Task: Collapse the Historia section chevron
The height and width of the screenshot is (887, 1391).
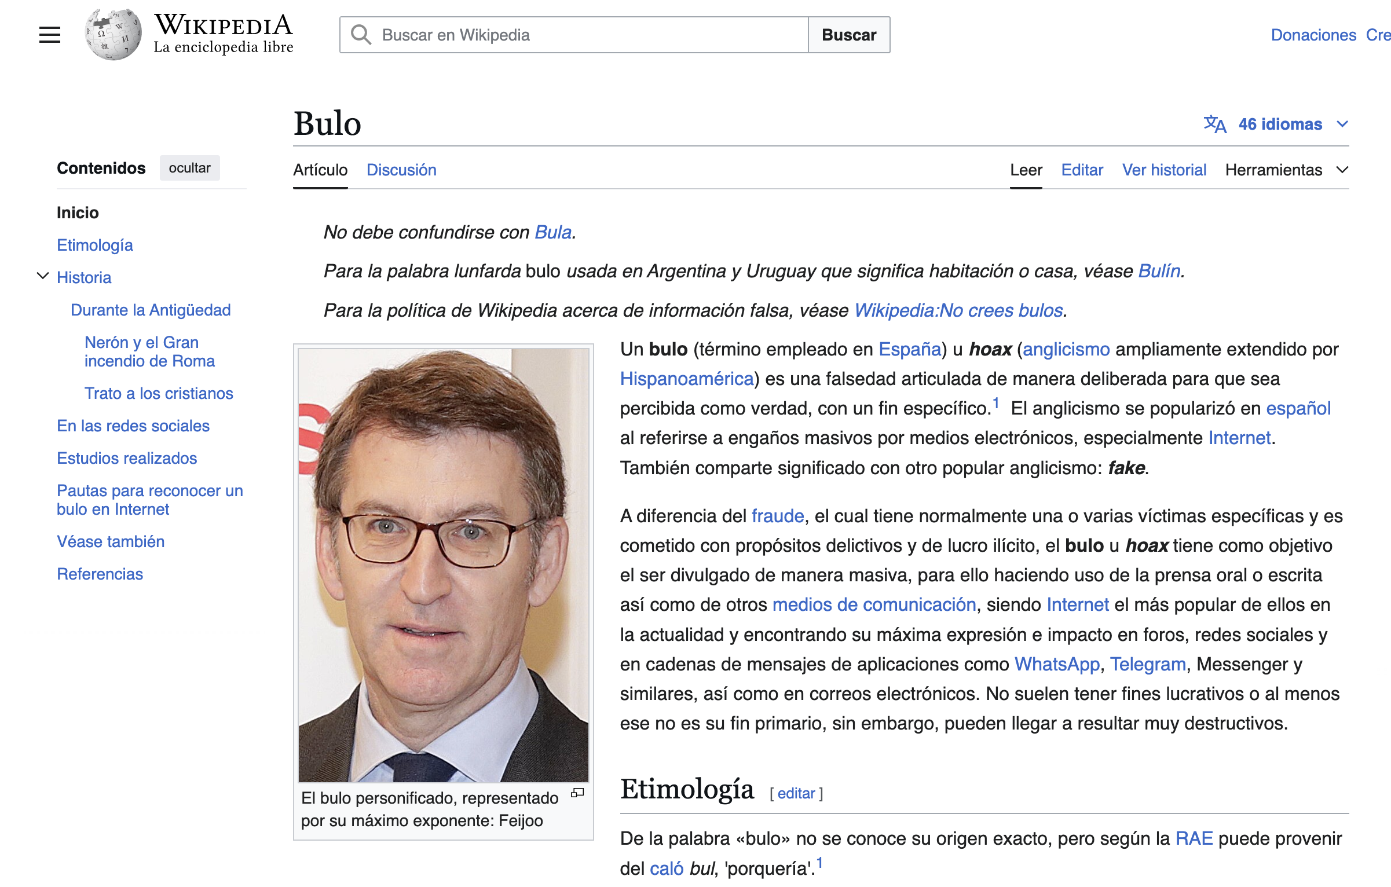Action: pyautogui.click(x=43, y=276)
